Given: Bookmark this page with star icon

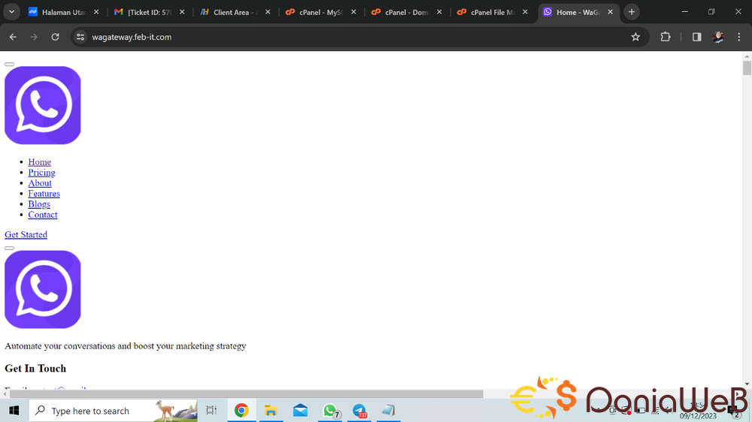Looking at the screenshot, I should tap(635, 37).
